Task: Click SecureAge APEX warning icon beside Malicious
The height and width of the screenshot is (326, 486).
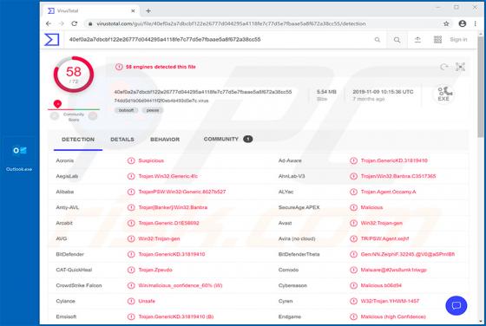Action: coord(353,207)
